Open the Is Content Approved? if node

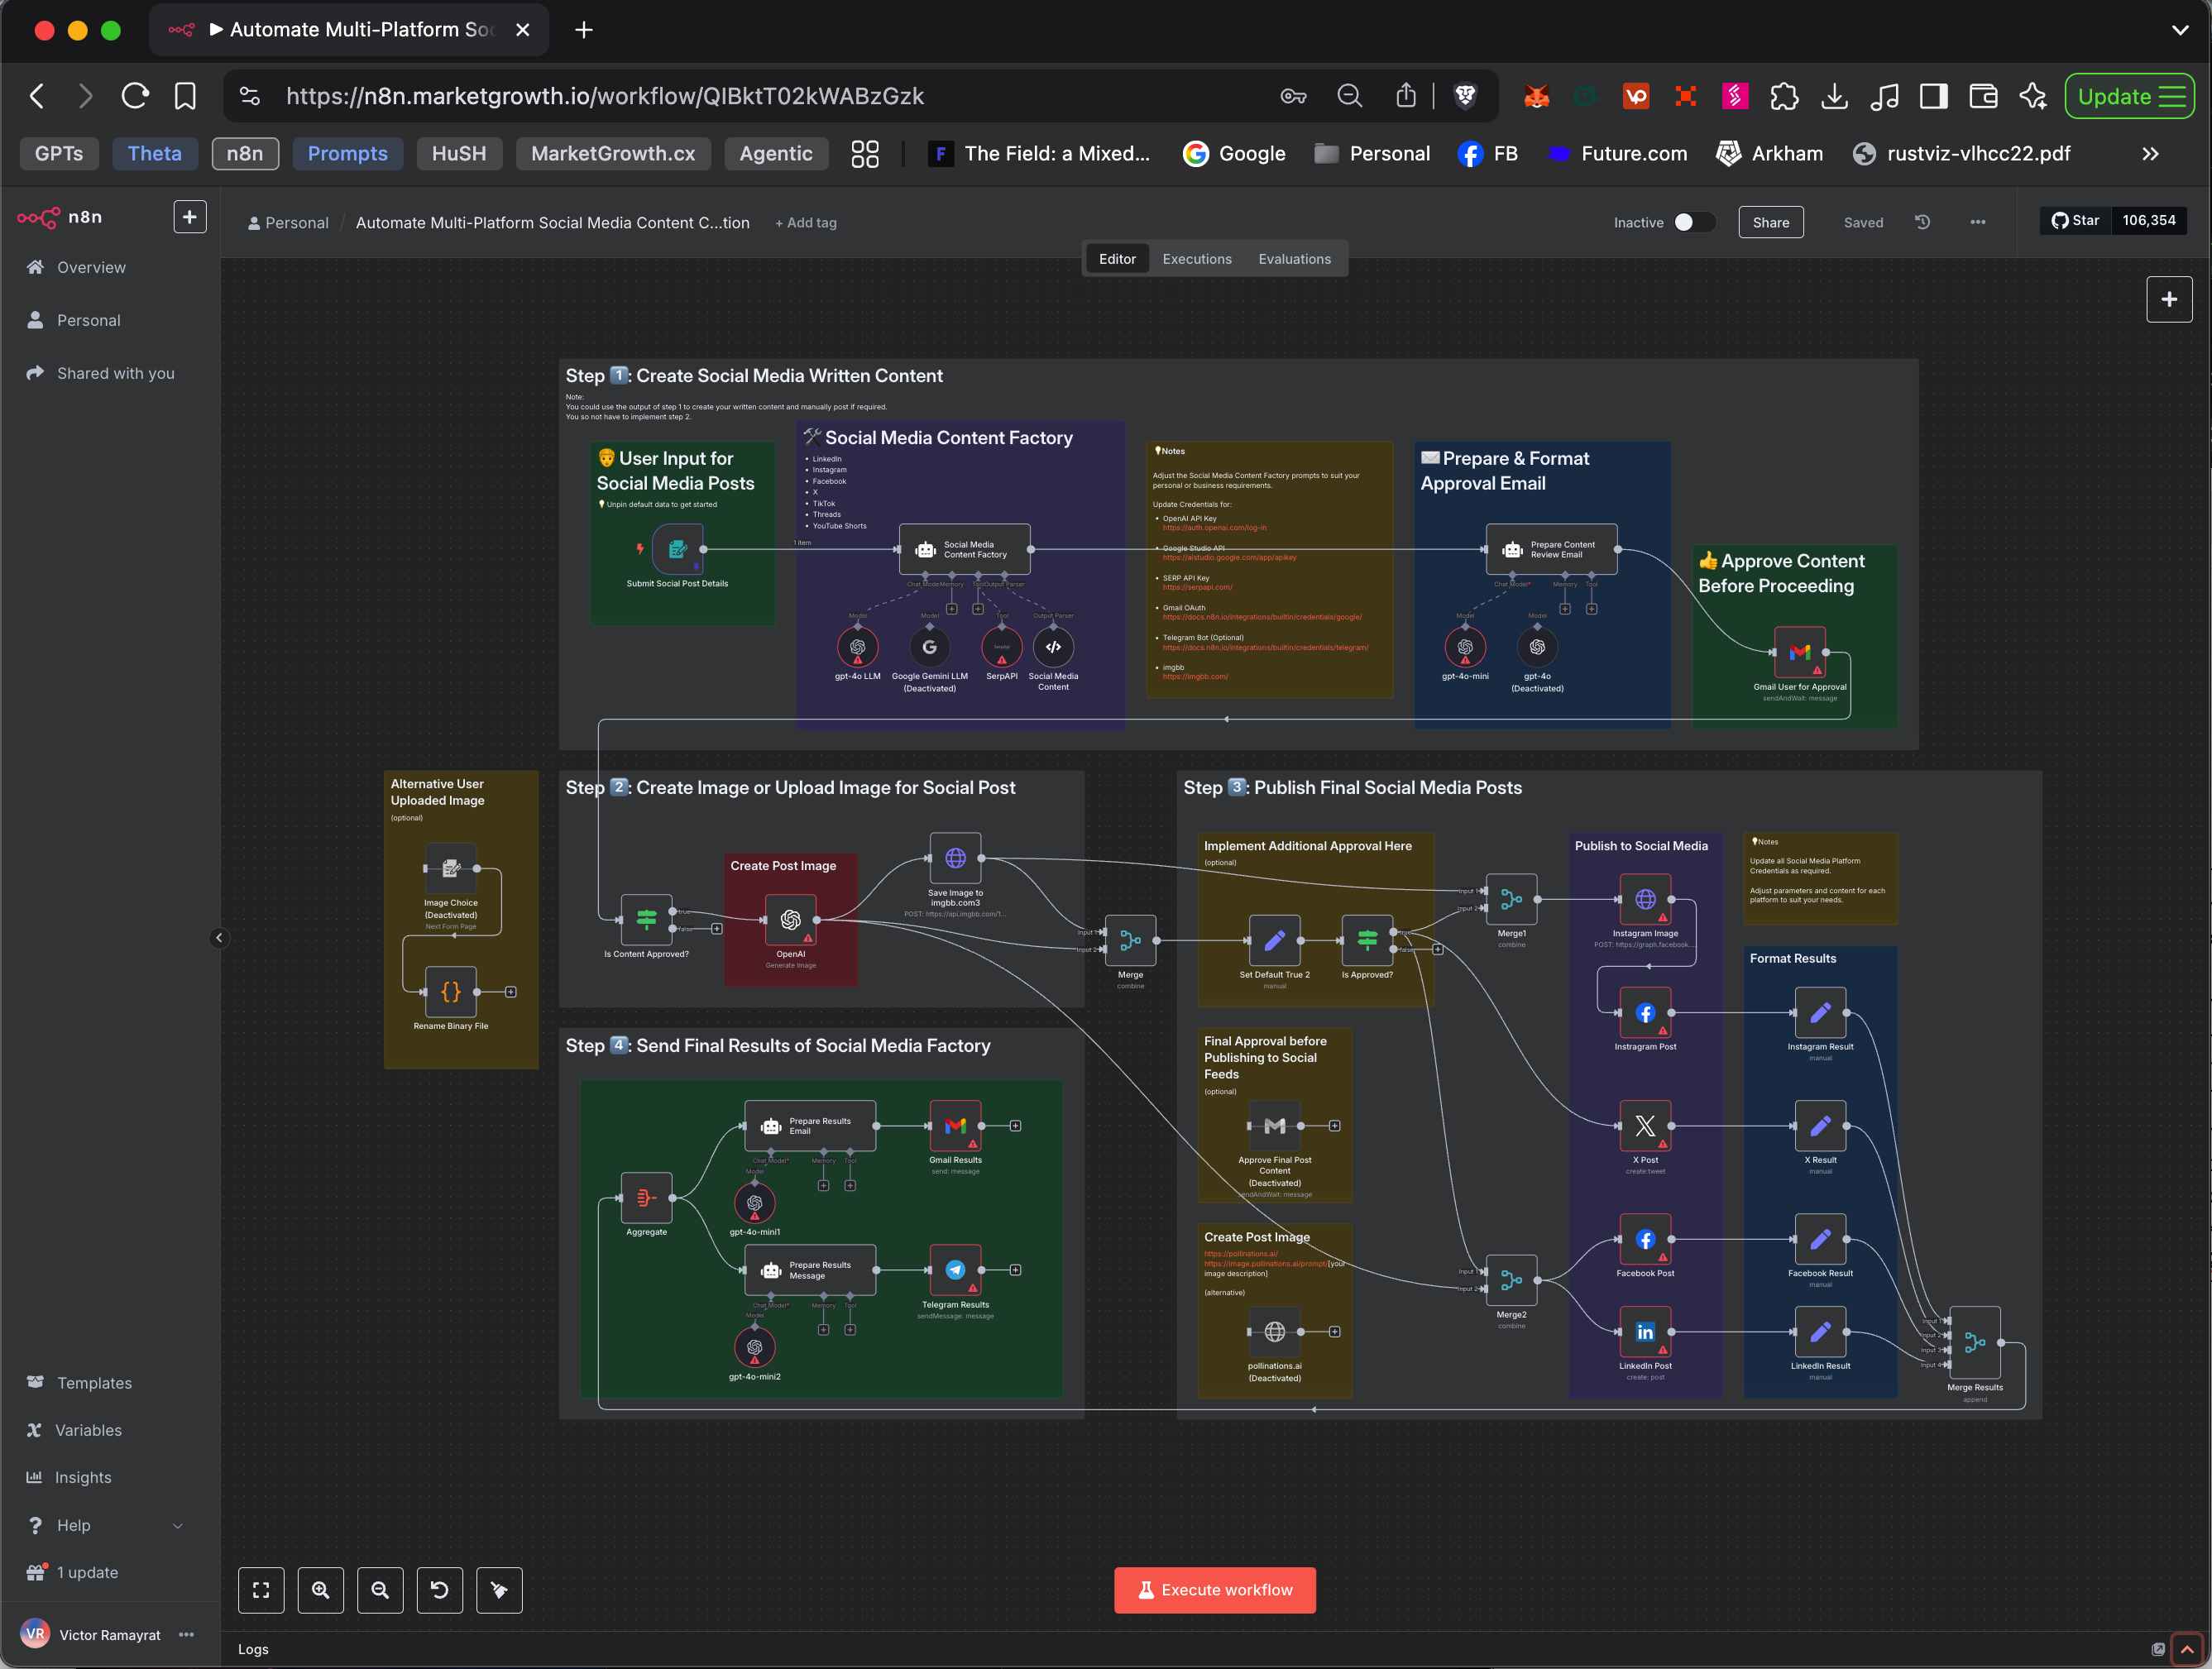tap(646, 919)
